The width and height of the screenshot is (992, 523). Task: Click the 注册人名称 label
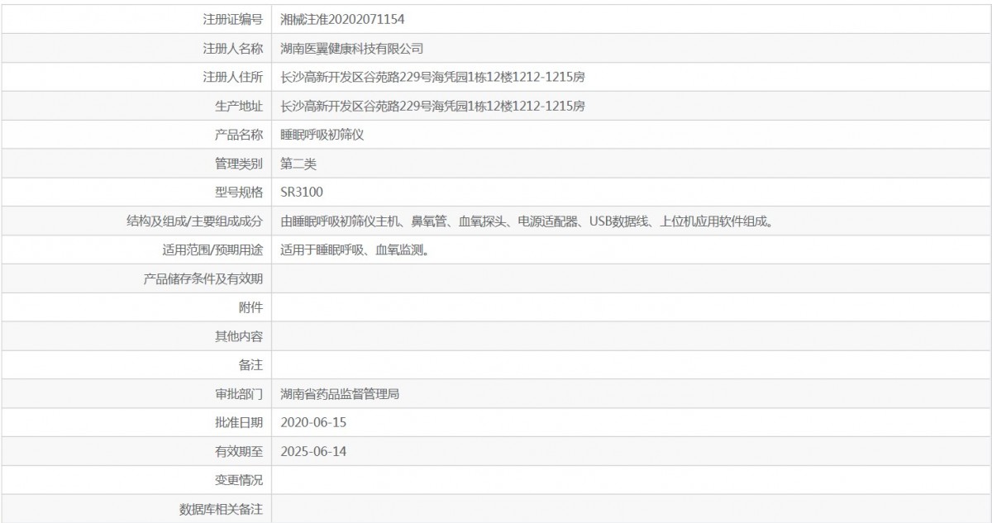(233, 47)
